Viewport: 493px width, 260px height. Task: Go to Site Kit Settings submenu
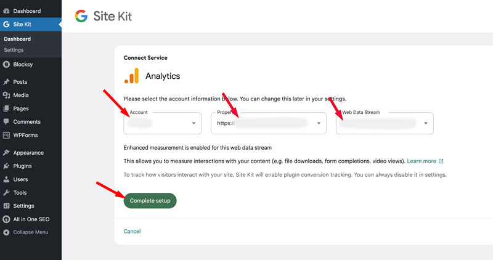tap(14, 50)
